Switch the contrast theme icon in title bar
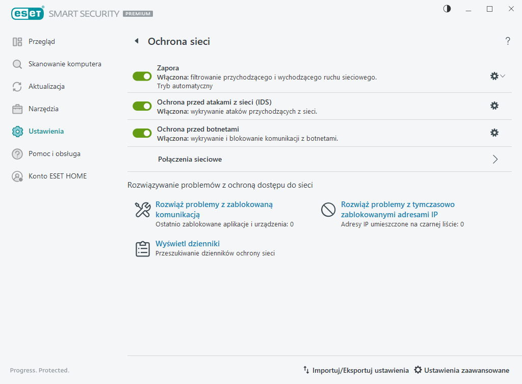Viewport: 522px width, 384px height. (x=447, y=9)
